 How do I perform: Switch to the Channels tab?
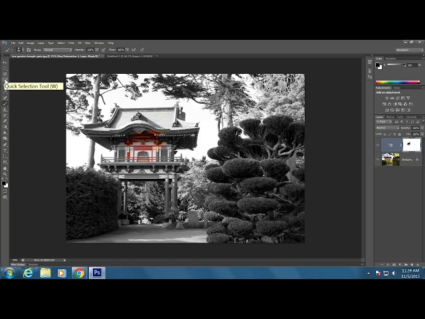(411, 117)
